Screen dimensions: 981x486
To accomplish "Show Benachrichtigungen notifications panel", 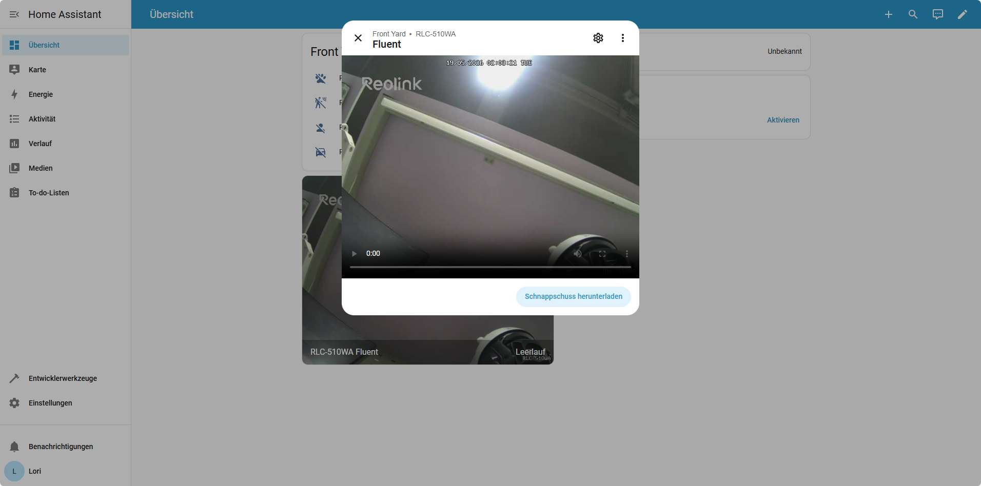I will [x=66, y=447].
